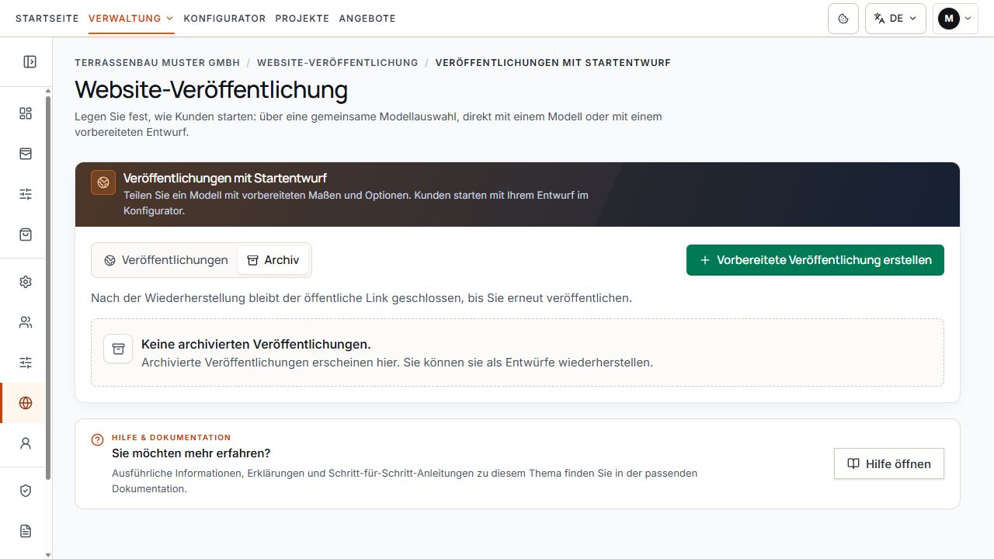The height and width of the screenshot is (559, 994).
Task: Click the active globe icon in sidebar
Action: pos(26,403)
